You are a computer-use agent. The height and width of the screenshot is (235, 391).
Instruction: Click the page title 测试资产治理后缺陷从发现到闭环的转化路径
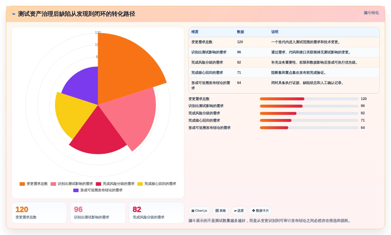[x=77, y=14]
